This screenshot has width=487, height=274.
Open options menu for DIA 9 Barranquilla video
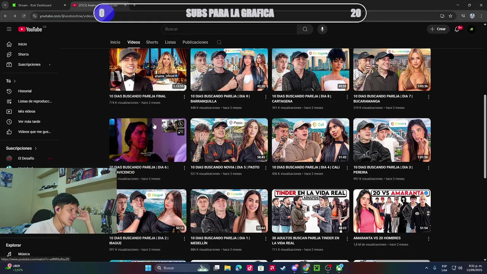pyautogui.click(x=266, y=97)
